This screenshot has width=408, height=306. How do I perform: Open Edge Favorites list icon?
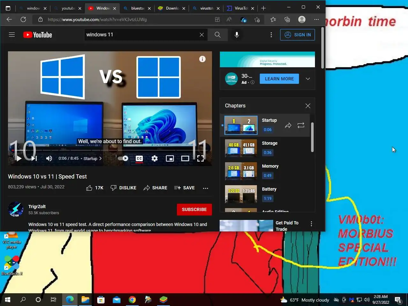[x=273, y=19]
